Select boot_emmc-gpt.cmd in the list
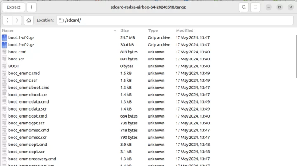This screenshot has height=166, width=297. 27,116
